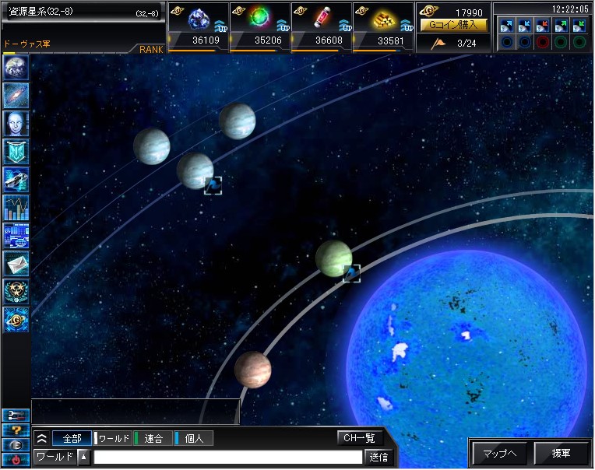595x470 pixels.
Task: Select the topmost blue-white planet
Action: tap(238, 121)
